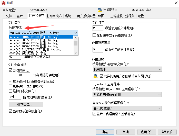
Task: Enable 总是进行 CRC 校验 checkbox
Action: pyautogui.click(x=11, y=86)
